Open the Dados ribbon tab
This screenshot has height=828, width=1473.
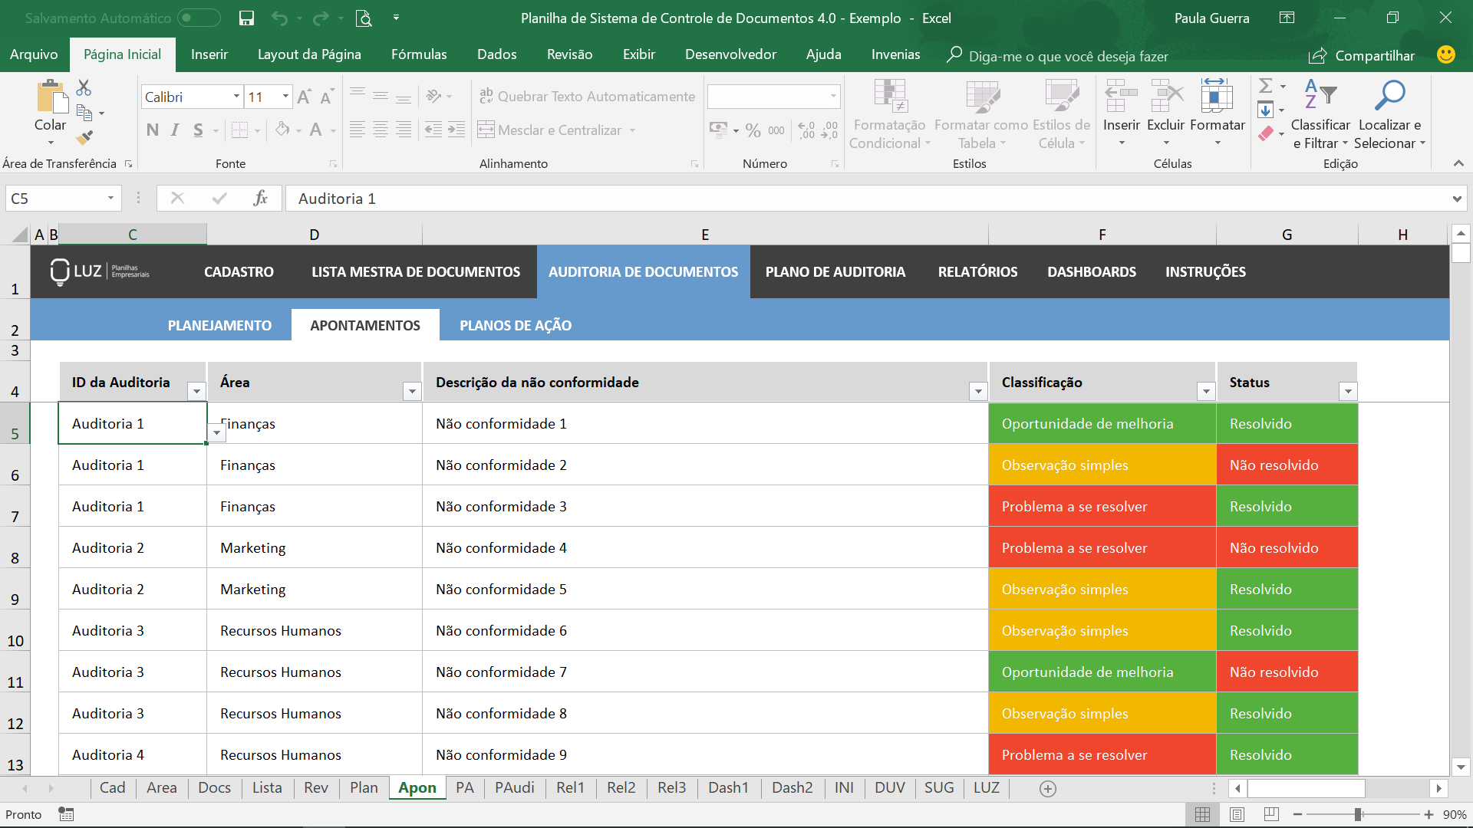click(x=497, y=54)
